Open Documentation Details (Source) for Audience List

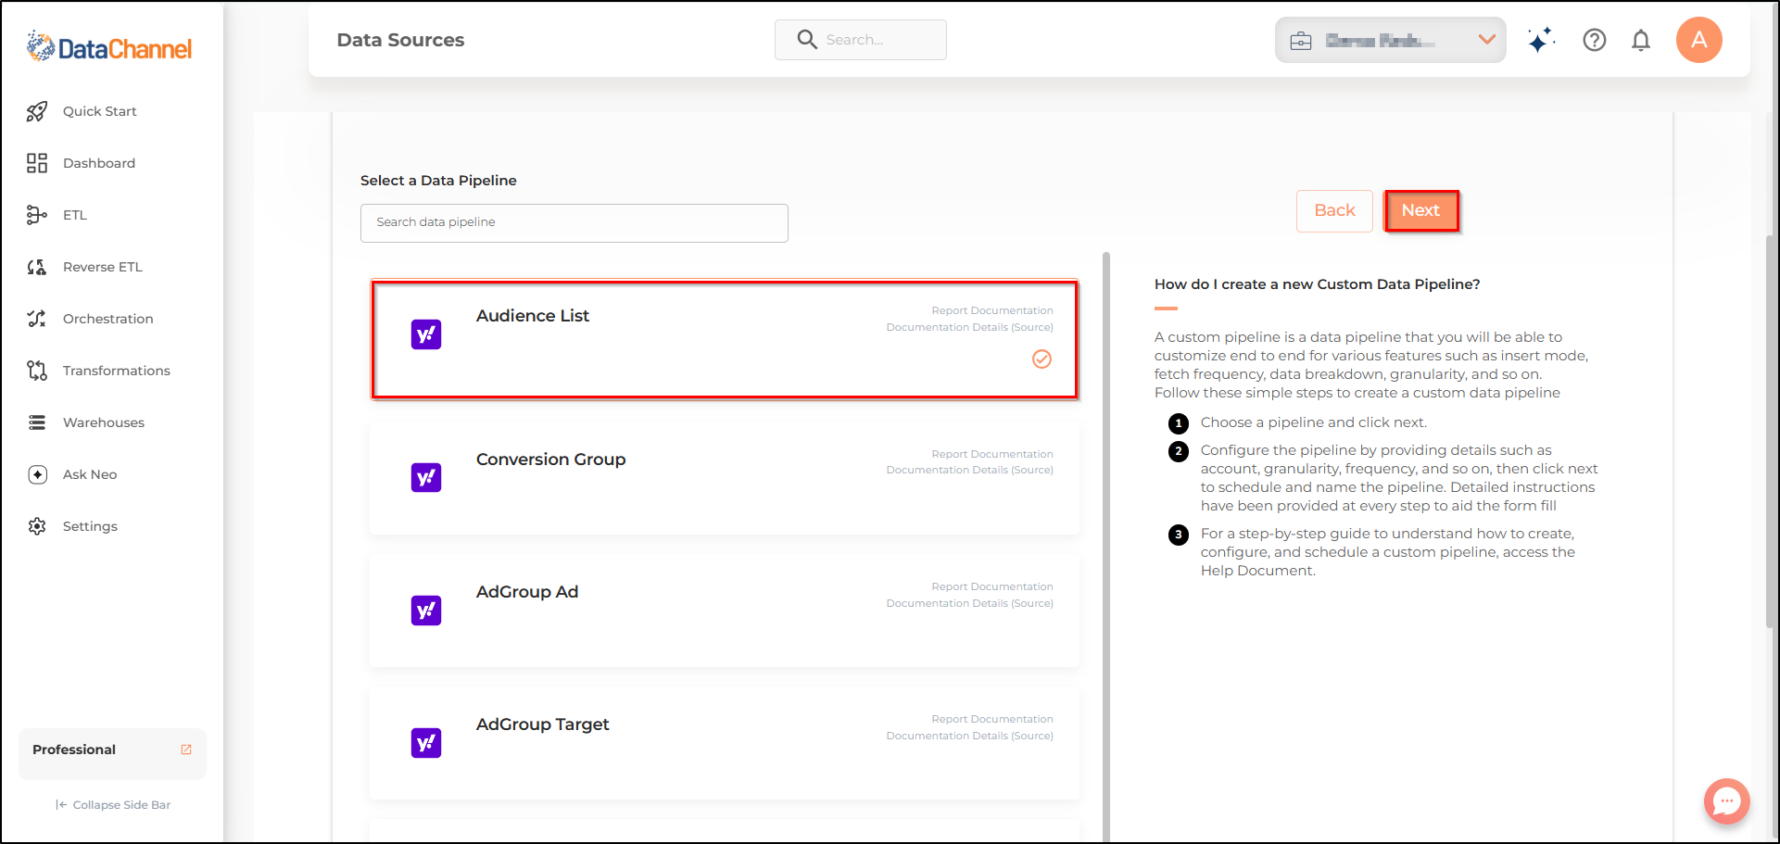(969, 327)
